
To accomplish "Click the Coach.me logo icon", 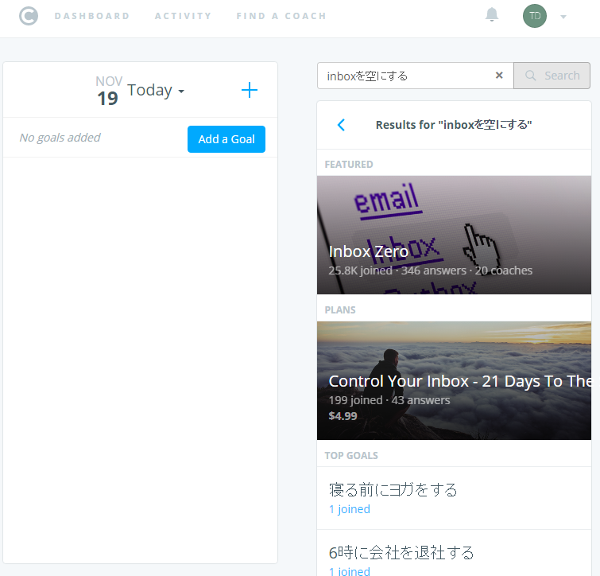I will (x=29, y=16).
